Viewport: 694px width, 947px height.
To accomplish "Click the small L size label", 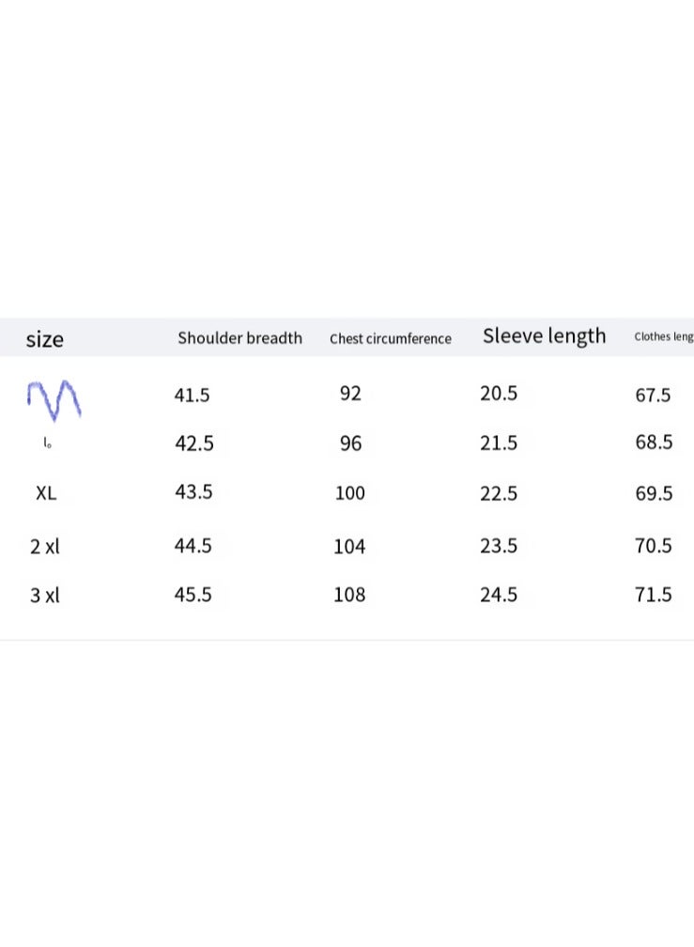I will point(47,443).
